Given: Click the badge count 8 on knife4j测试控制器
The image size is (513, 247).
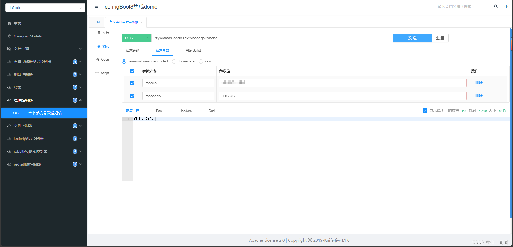Looking at the screenshot, I should [75, 139].
